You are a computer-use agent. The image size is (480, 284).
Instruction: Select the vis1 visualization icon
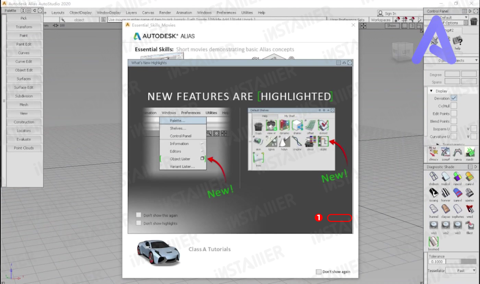coord(433,225)
